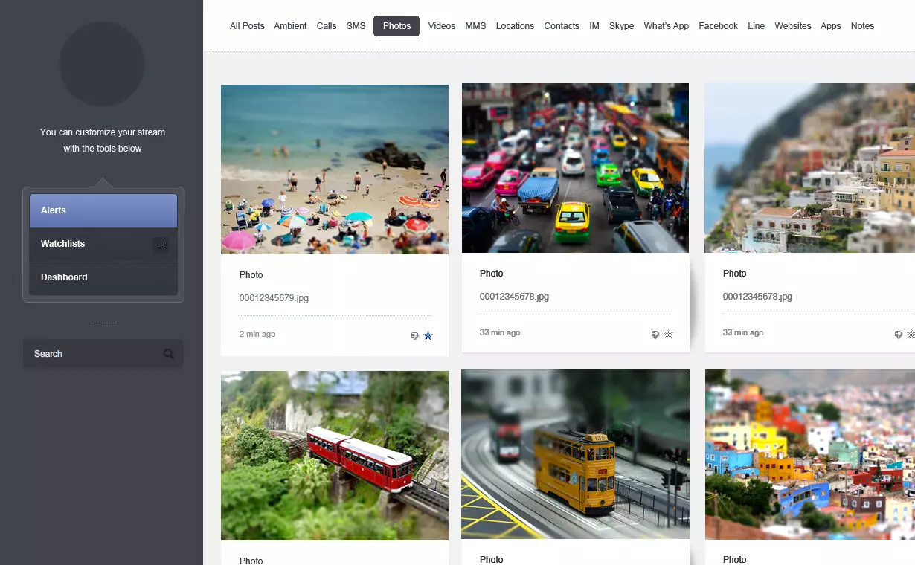
Task: Open the beach umbrellas photo
Action: coord(335,169)
